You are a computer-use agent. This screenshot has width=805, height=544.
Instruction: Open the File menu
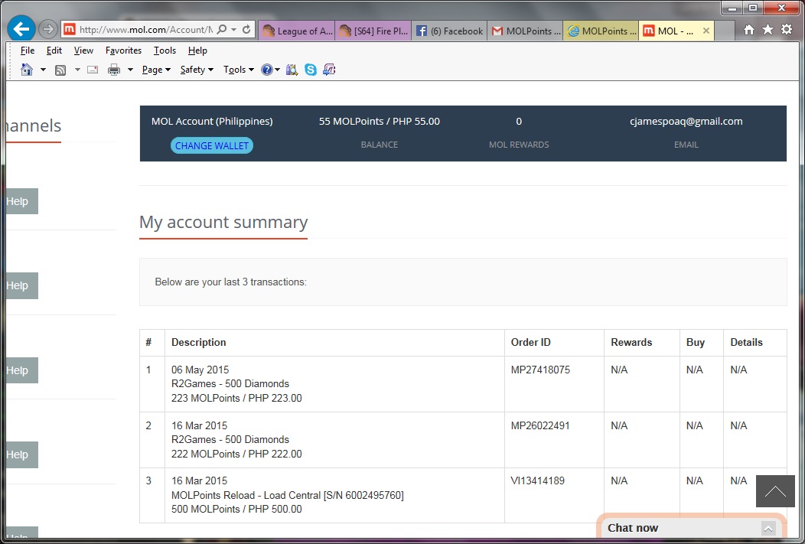click(x=28, y=50)
